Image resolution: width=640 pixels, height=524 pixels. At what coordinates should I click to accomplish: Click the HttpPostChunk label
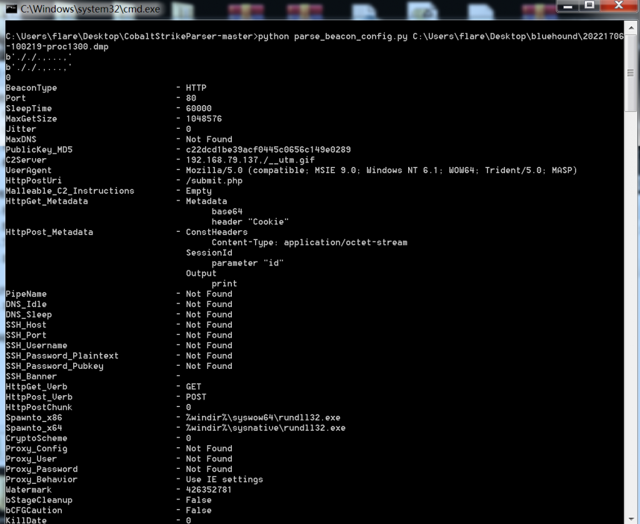point(39,407)
